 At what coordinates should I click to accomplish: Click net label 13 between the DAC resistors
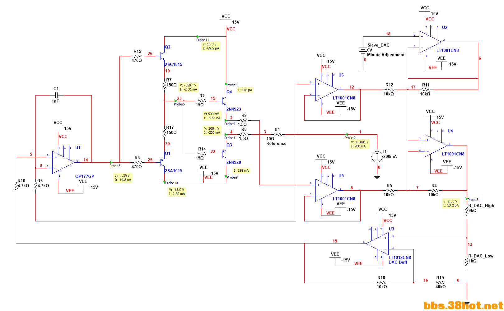click(x=470, y=244)
